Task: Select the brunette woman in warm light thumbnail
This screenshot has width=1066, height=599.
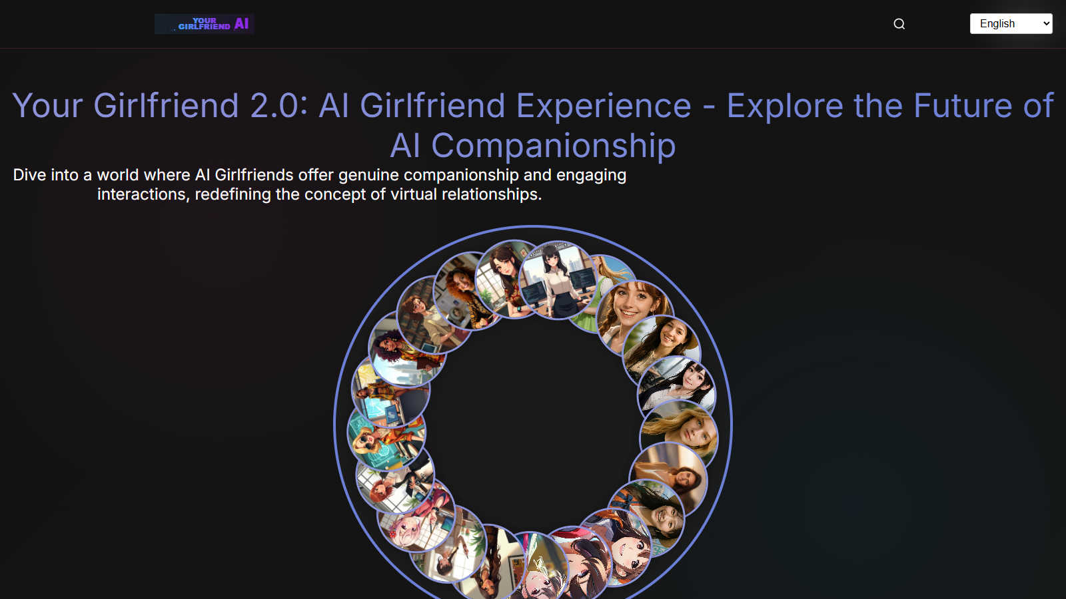Action: pos(668,481)
